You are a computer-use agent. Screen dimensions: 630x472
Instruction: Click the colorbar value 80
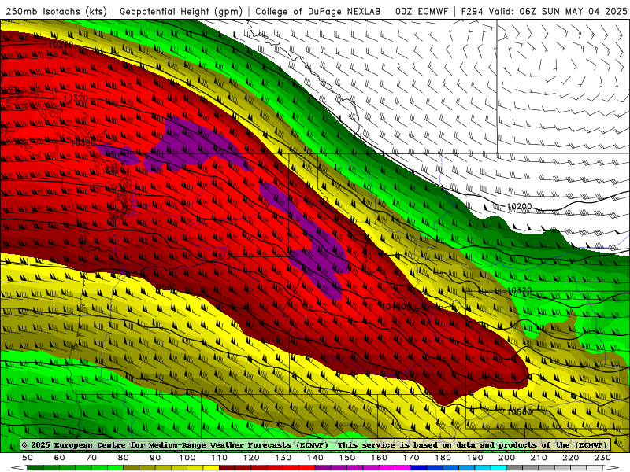[124, 458]
